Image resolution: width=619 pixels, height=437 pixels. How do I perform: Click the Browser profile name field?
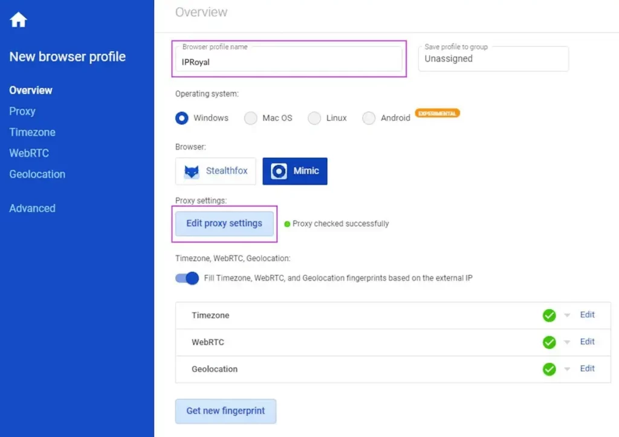(x=289, y=62)
